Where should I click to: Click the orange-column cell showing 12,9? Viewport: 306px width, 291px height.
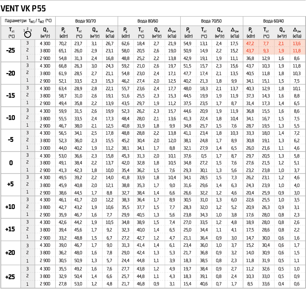(x=266, y=58)
